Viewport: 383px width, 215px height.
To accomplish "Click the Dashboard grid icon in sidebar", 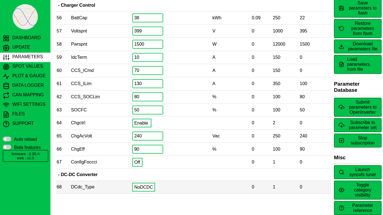I will point(6,38).
